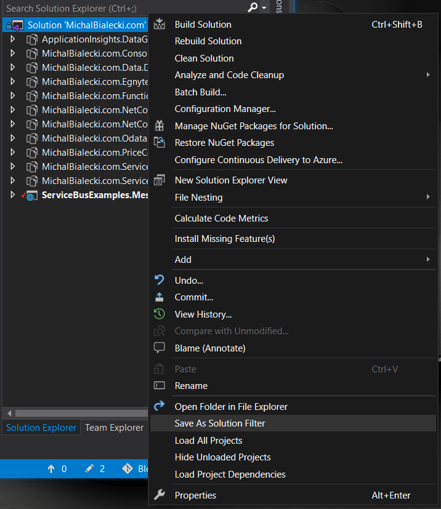Click the Restore NuGet Packages icon
Image resolution: width=441 pixels, height=509 pixels.
[x=160, y=143]
